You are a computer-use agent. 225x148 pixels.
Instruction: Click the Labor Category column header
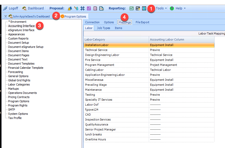coord(95,39)
